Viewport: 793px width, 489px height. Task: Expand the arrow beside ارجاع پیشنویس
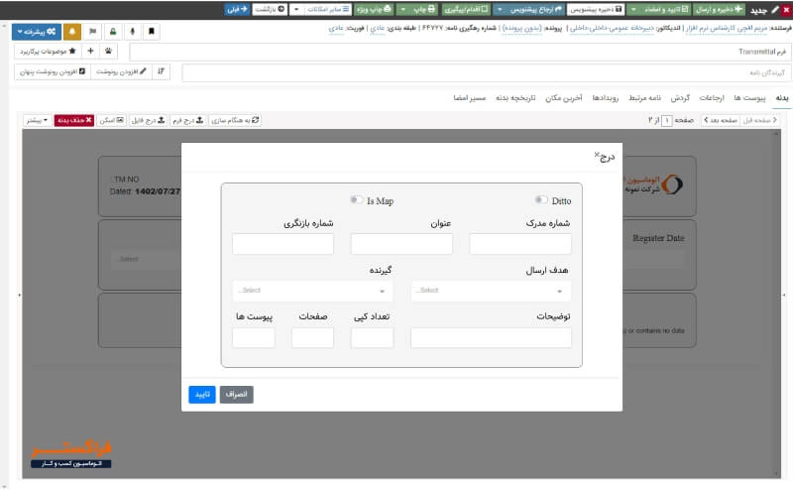coord(500,9)
